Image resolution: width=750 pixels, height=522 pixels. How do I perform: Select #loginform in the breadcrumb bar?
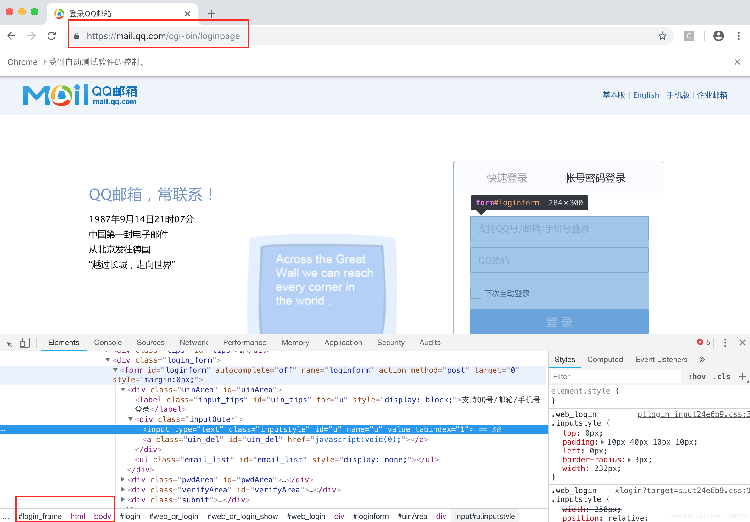click(371, 516)
